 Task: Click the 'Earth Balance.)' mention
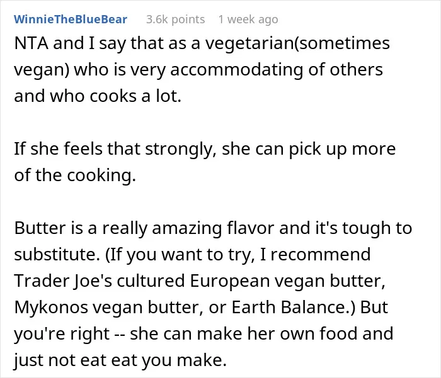(294, 307)
